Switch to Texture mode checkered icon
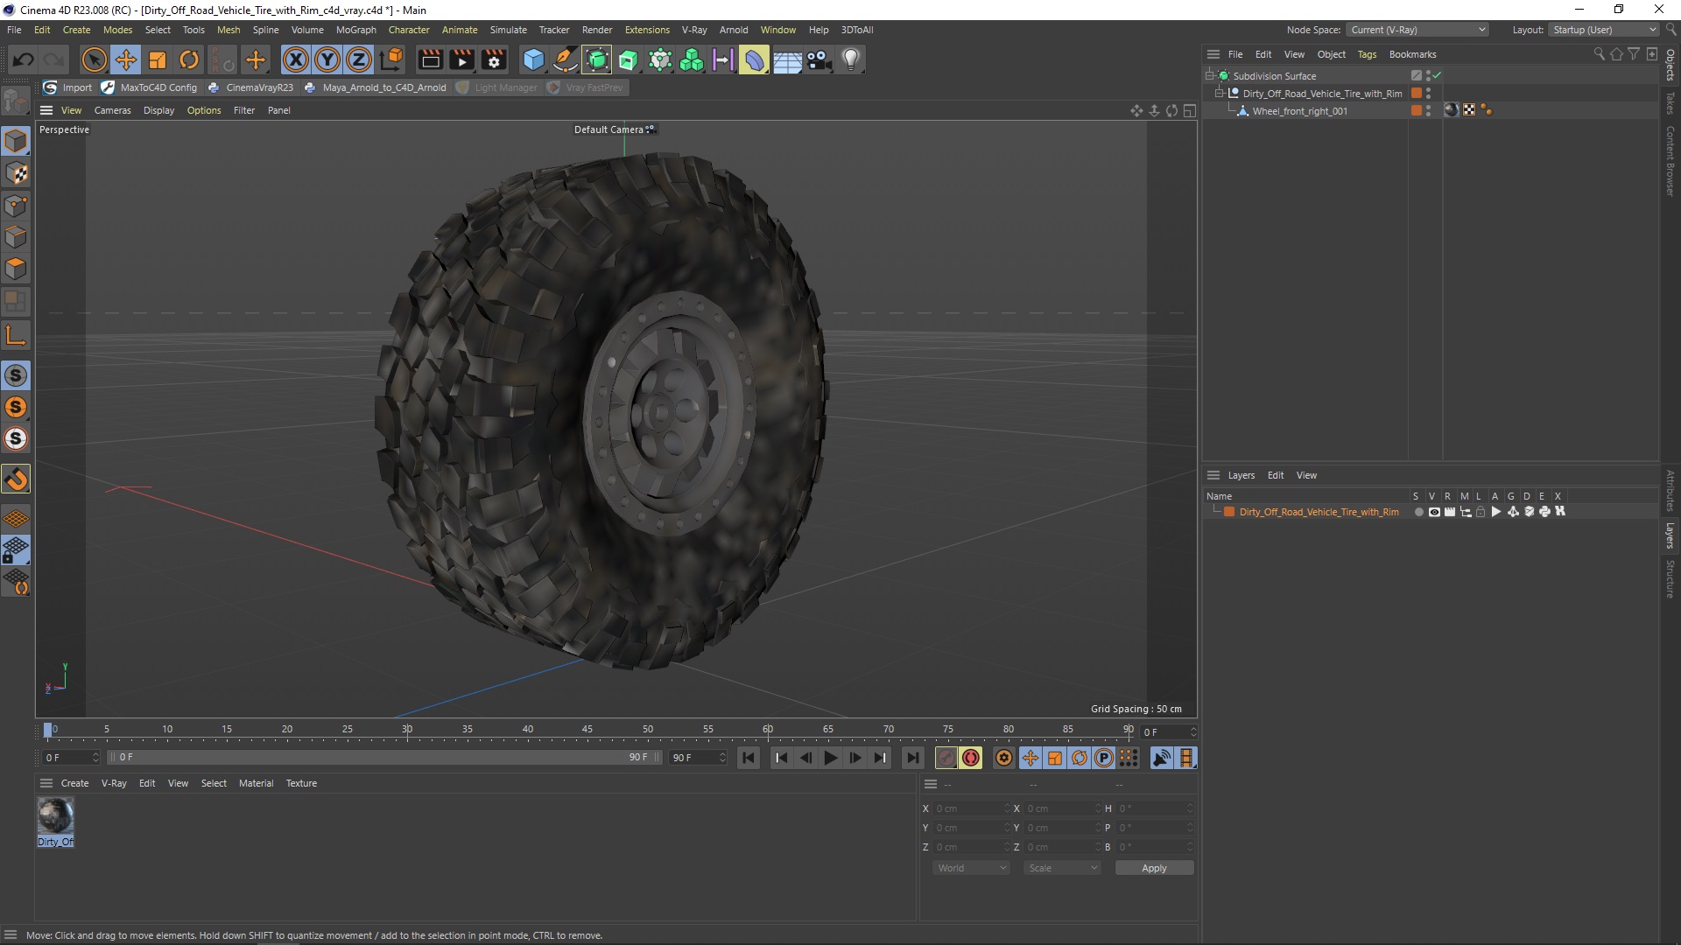This screenshot has width=1681, height=945. coord(16,173)
